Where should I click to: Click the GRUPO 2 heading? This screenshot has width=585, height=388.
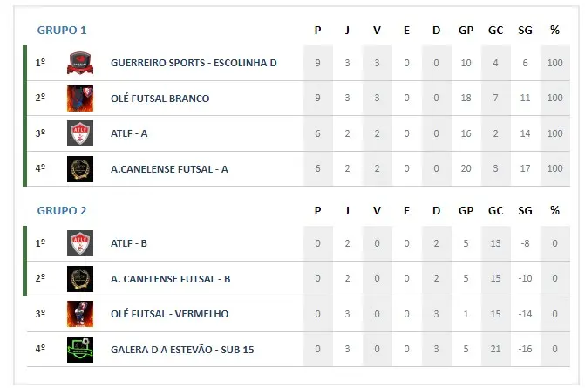point(62,211)
